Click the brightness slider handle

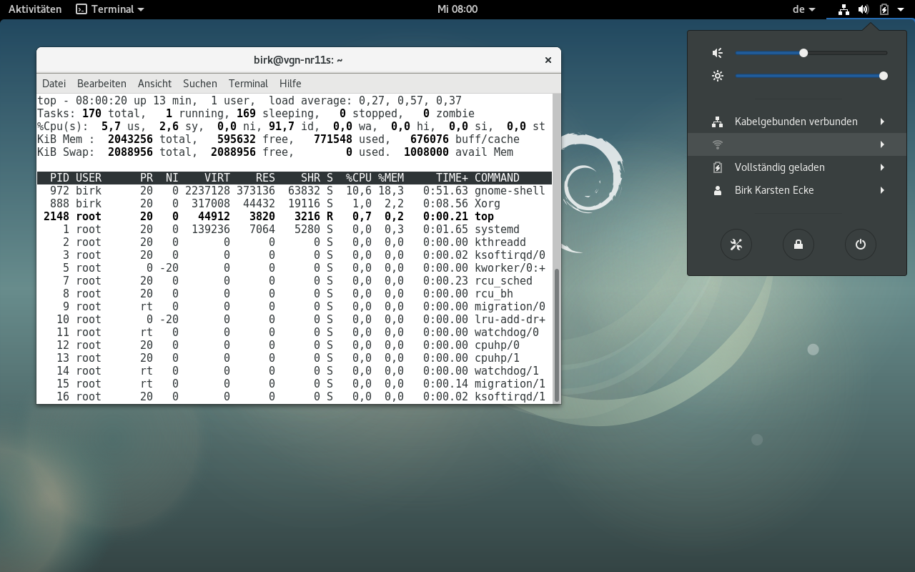pos(884,76)
